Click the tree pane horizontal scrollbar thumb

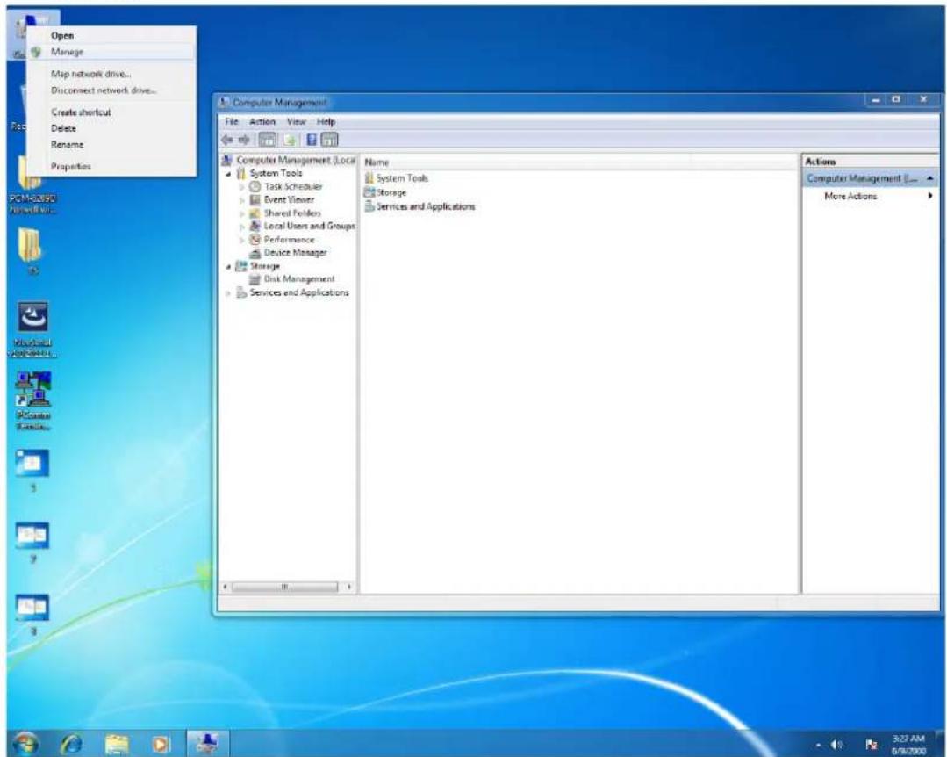click(284, 587)
